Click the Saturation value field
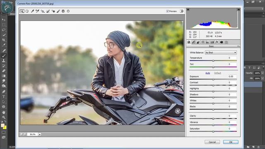This screenshot has height=149, width=265. (x=232, y=129)
